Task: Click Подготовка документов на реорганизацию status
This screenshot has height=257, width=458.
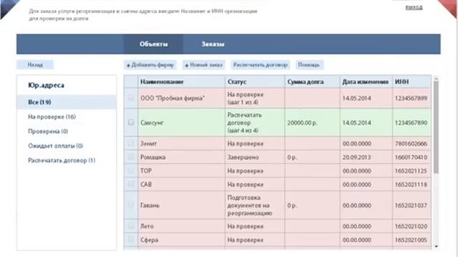Action: click(x=255, y=206)
